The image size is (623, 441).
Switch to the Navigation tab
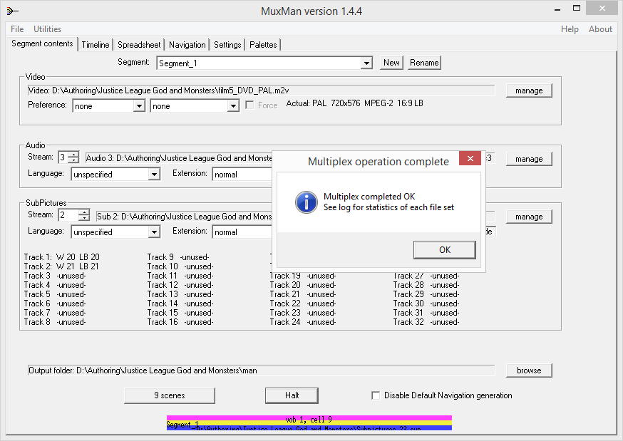click(x=187, y=45)
